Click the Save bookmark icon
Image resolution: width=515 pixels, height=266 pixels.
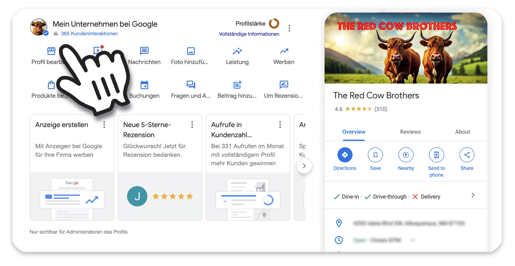pos(375,155)
